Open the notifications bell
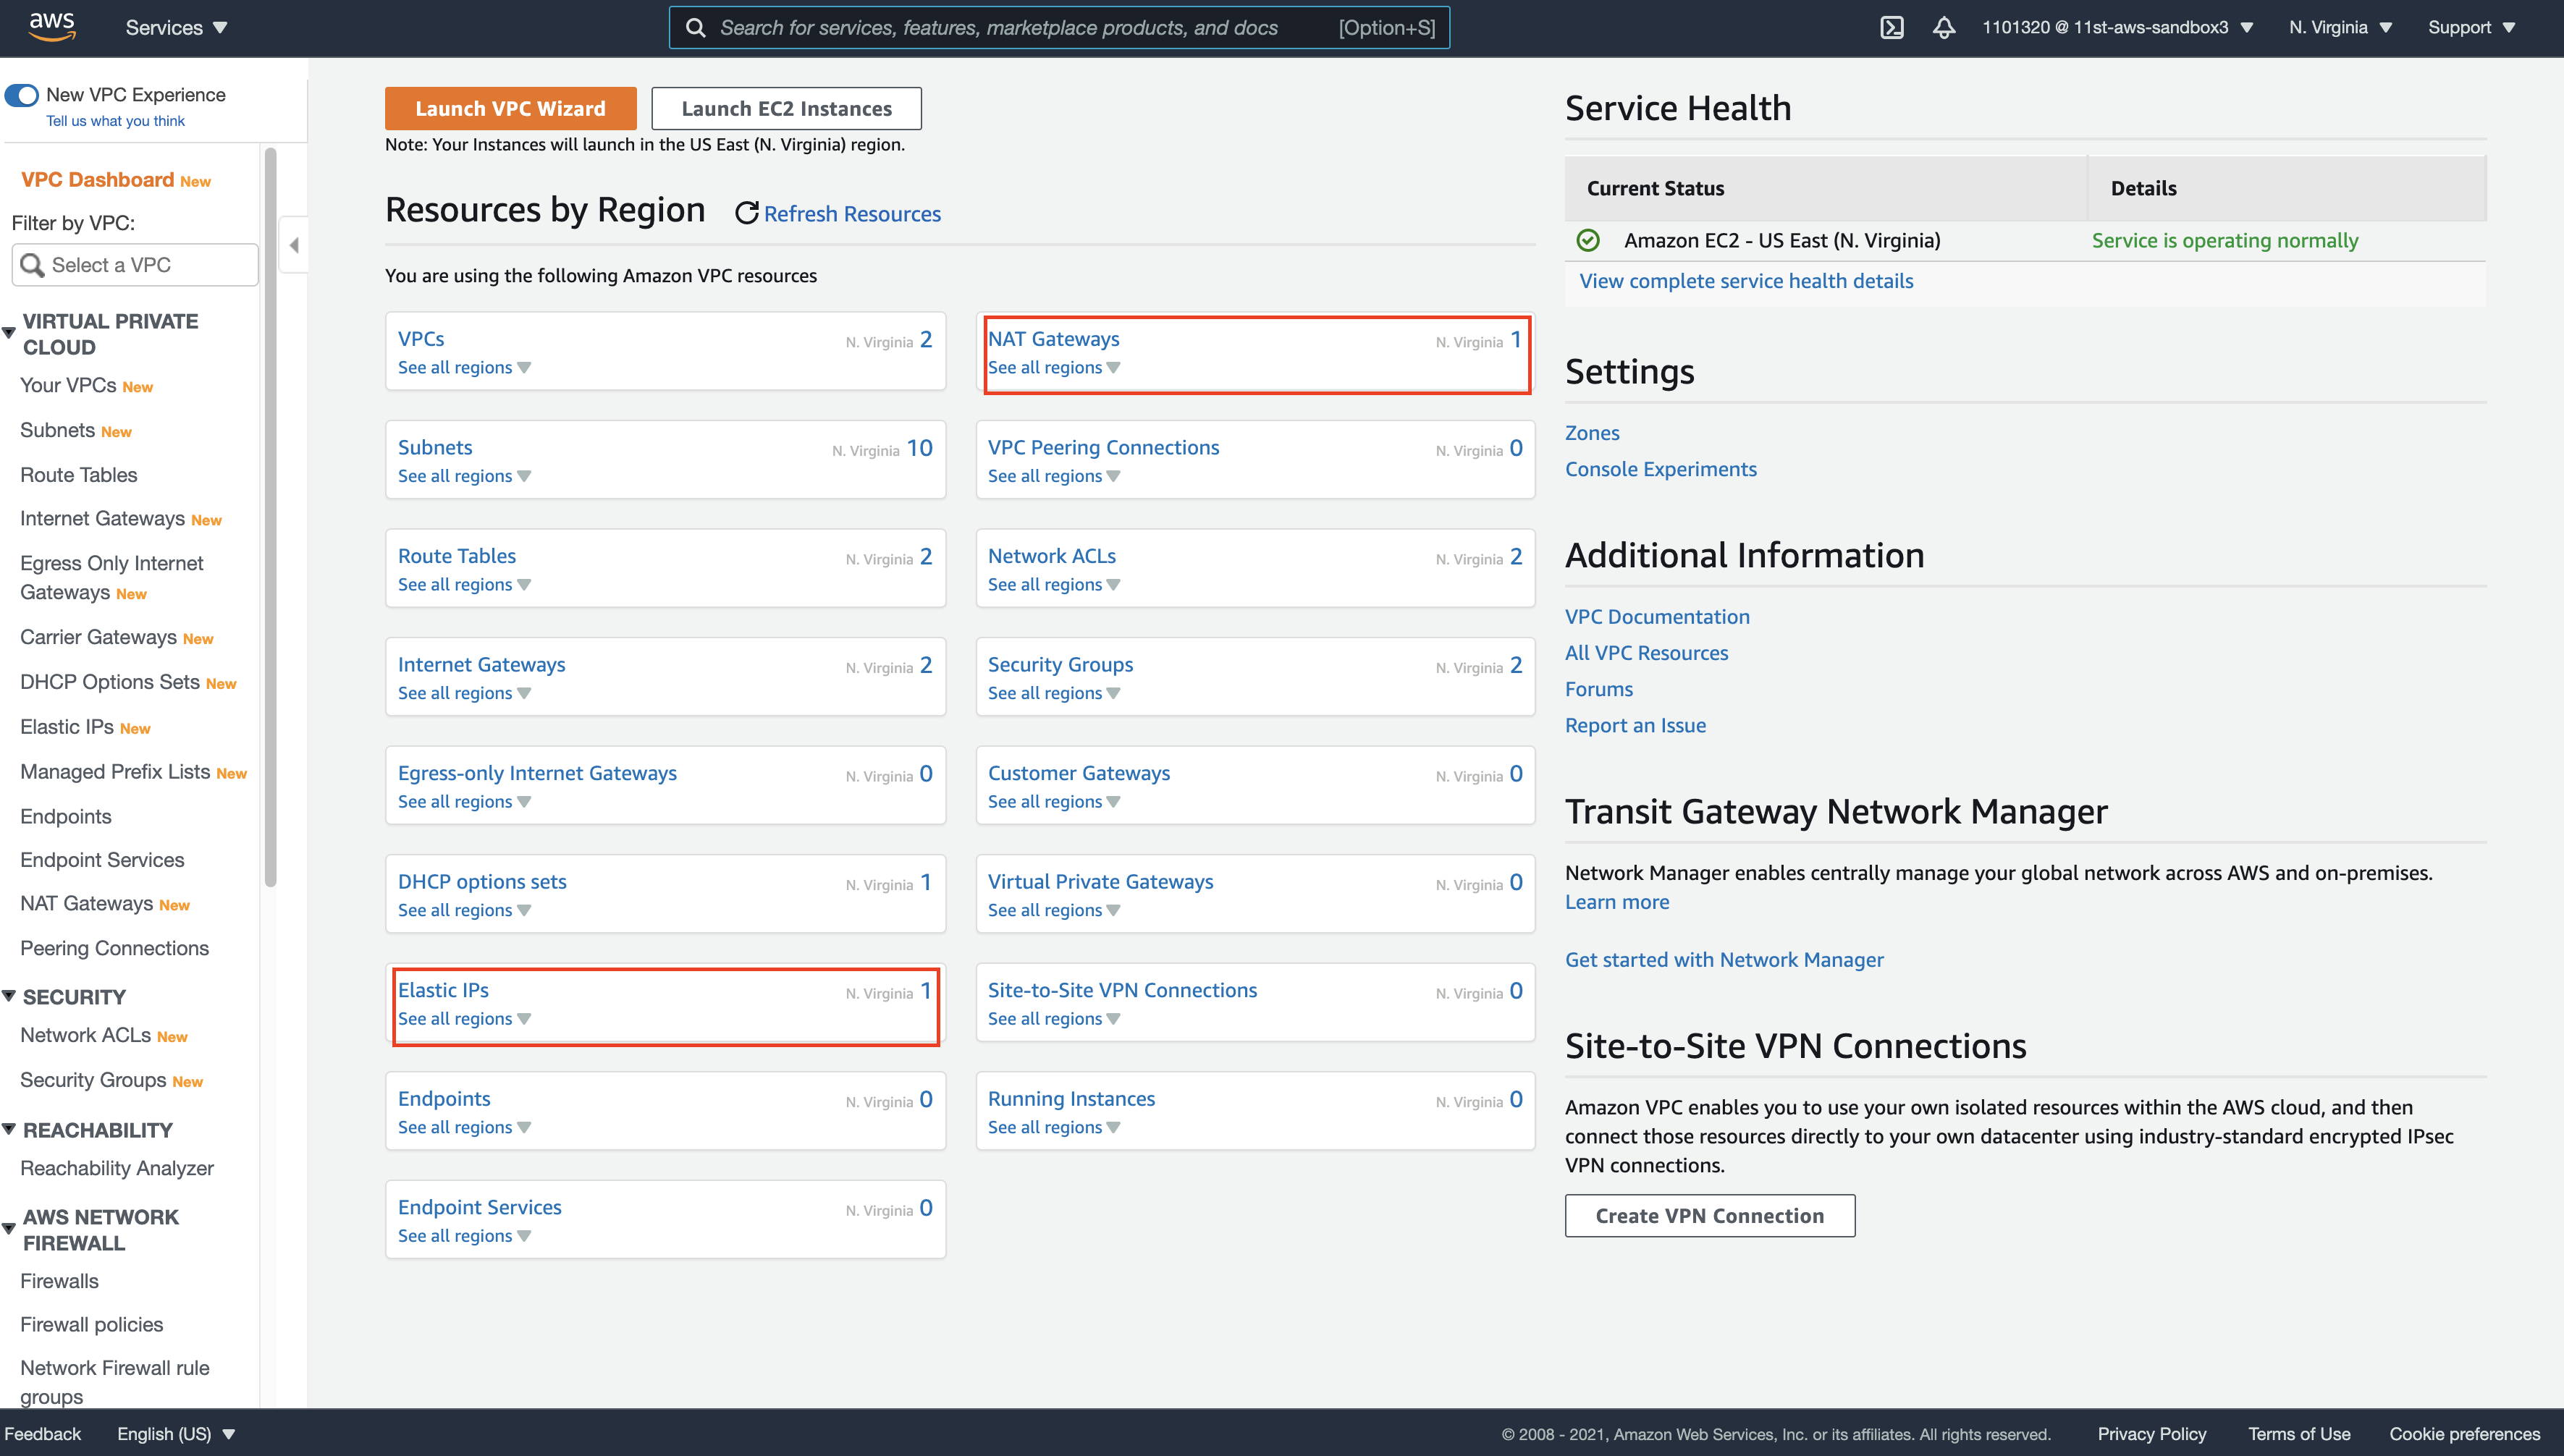Screen dimensions: 2564x1456 point(1943,28)
